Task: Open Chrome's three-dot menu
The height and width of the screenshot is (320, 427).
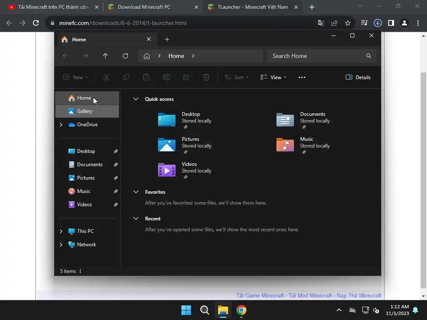Action: [418, 23]
